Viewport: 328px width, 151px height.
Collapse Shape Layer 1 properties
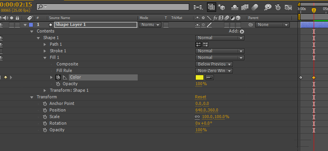(x=25, y=25)
